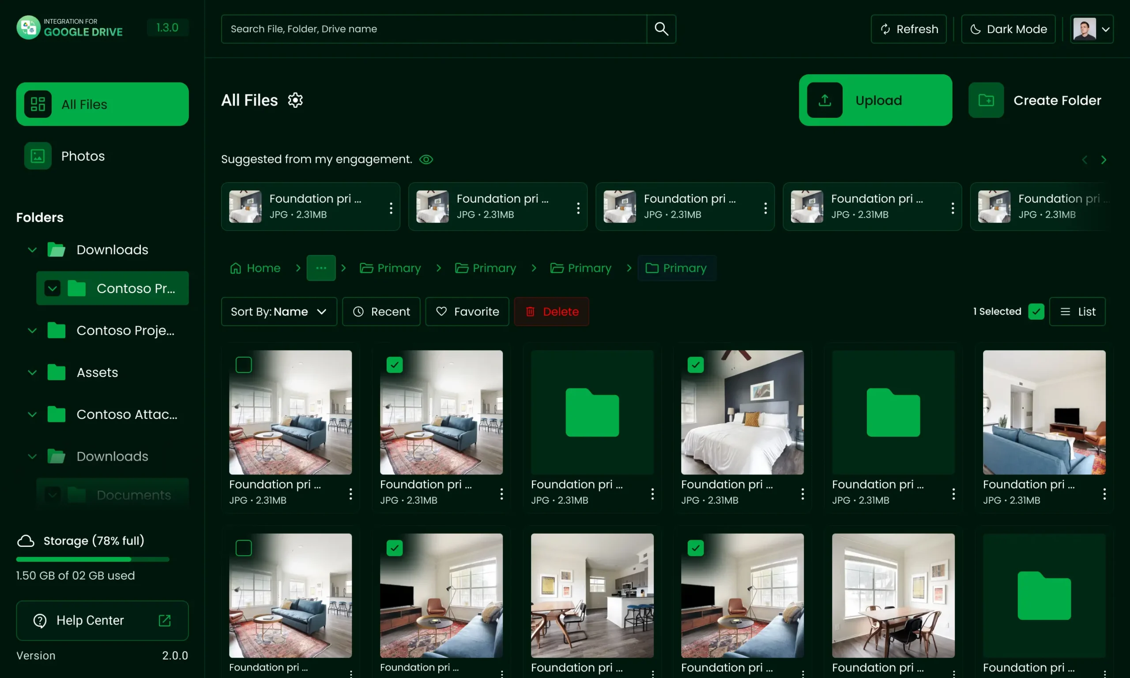Viewport: 1130px width, 678px height.
Task: Open the Photos section in sidebar
Action: click(x=83, y=156)
